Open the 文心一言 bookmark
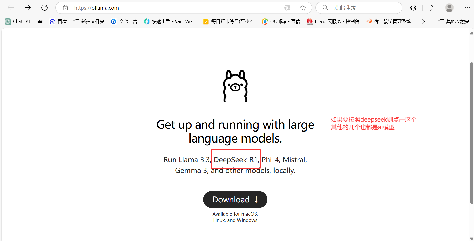Screen dimensions: 474x241 pos(124,21)
